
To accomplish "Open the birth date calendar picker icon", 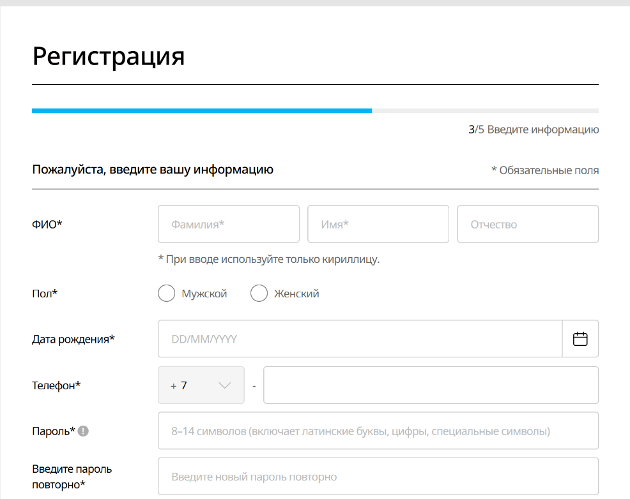I will click(580, 339).
